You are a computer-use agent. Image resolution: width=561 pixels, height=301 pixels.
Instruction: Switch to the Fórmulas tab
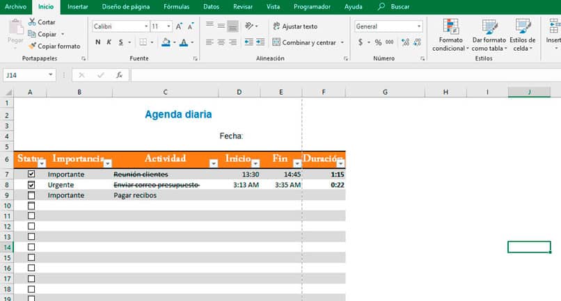tap(176, 7)
